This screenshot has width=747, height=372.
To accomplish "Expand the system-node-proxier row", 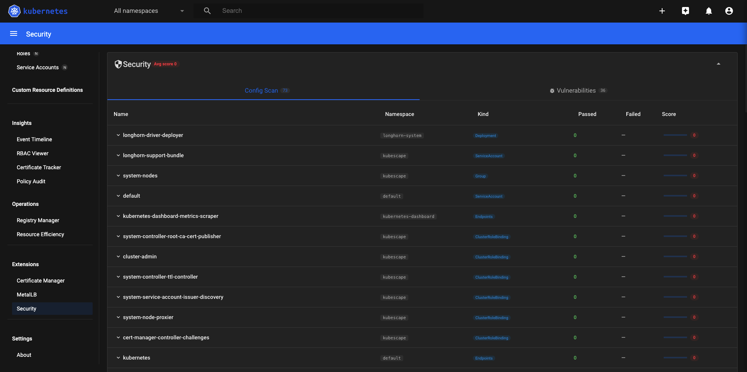I will click(118, 317).
